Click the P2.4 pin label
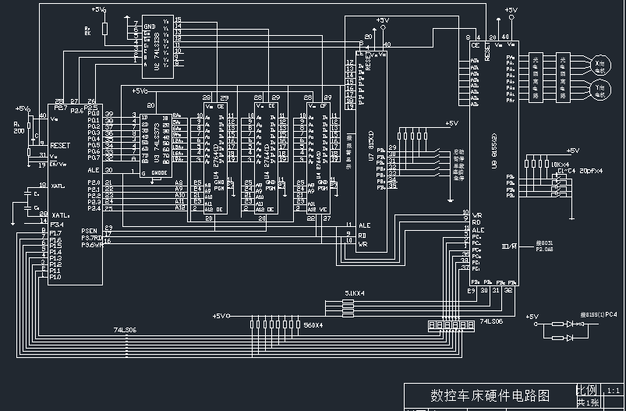The height and width of the screenshot is (411, 626). tap(94, 208)
